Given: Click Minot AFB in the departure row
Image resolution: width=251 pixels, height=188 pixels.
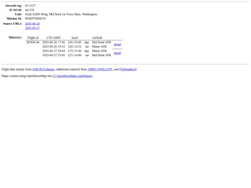Looking at the screenshot, I should (99, 51).
